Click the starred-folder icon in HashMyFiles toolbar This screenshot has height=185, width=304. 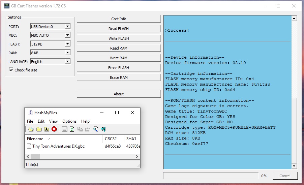coord(47,129)
